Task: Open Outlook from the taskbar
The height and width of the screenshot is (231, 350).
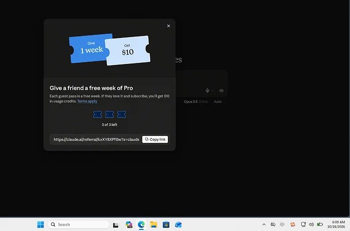Action: tap(178, 224)
